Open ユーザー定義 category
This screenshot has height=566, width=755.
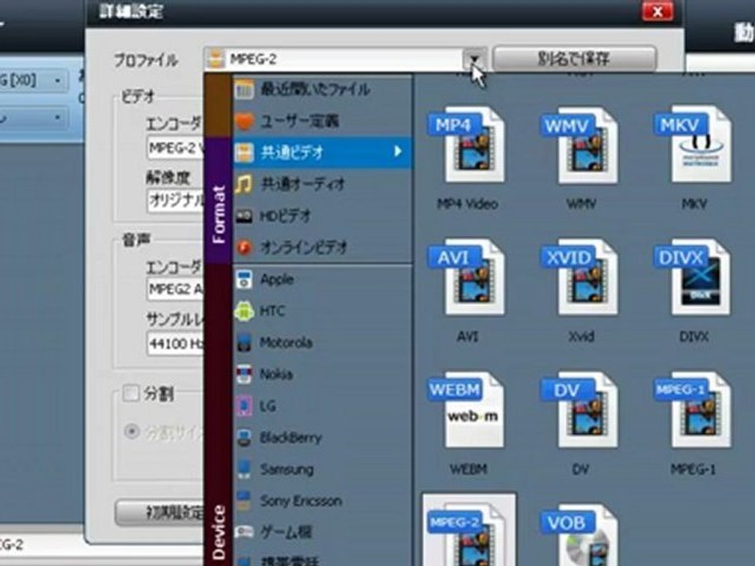click(x=322, y=121)
